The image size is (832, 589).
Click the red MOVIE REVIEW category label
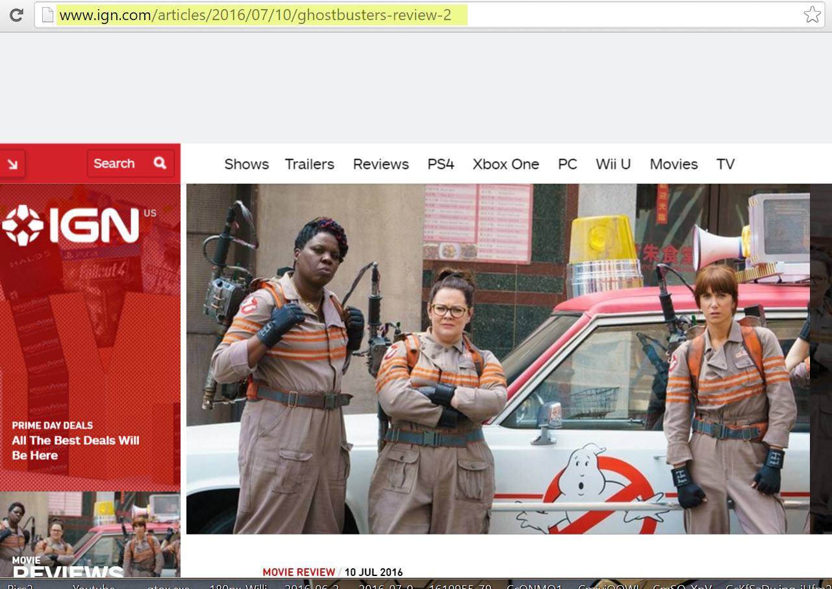tap(299, 572)
